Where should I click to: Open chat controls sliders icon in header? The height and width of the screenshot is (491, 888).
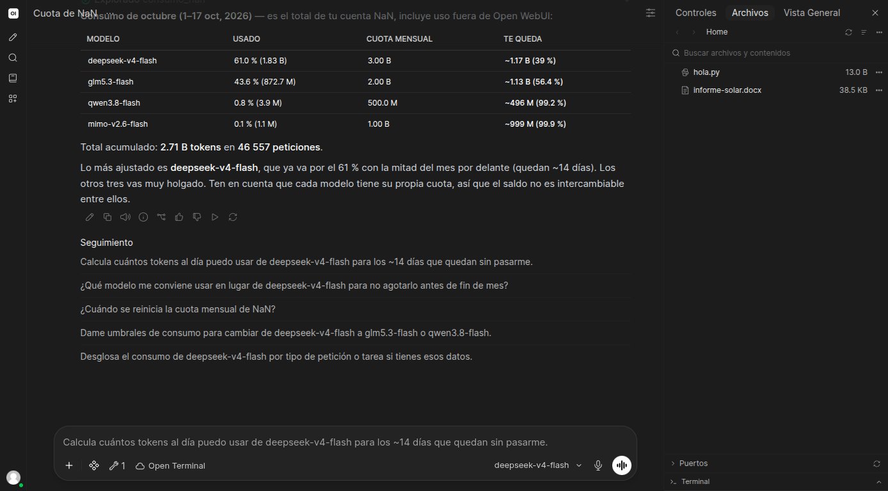[651, 13]
